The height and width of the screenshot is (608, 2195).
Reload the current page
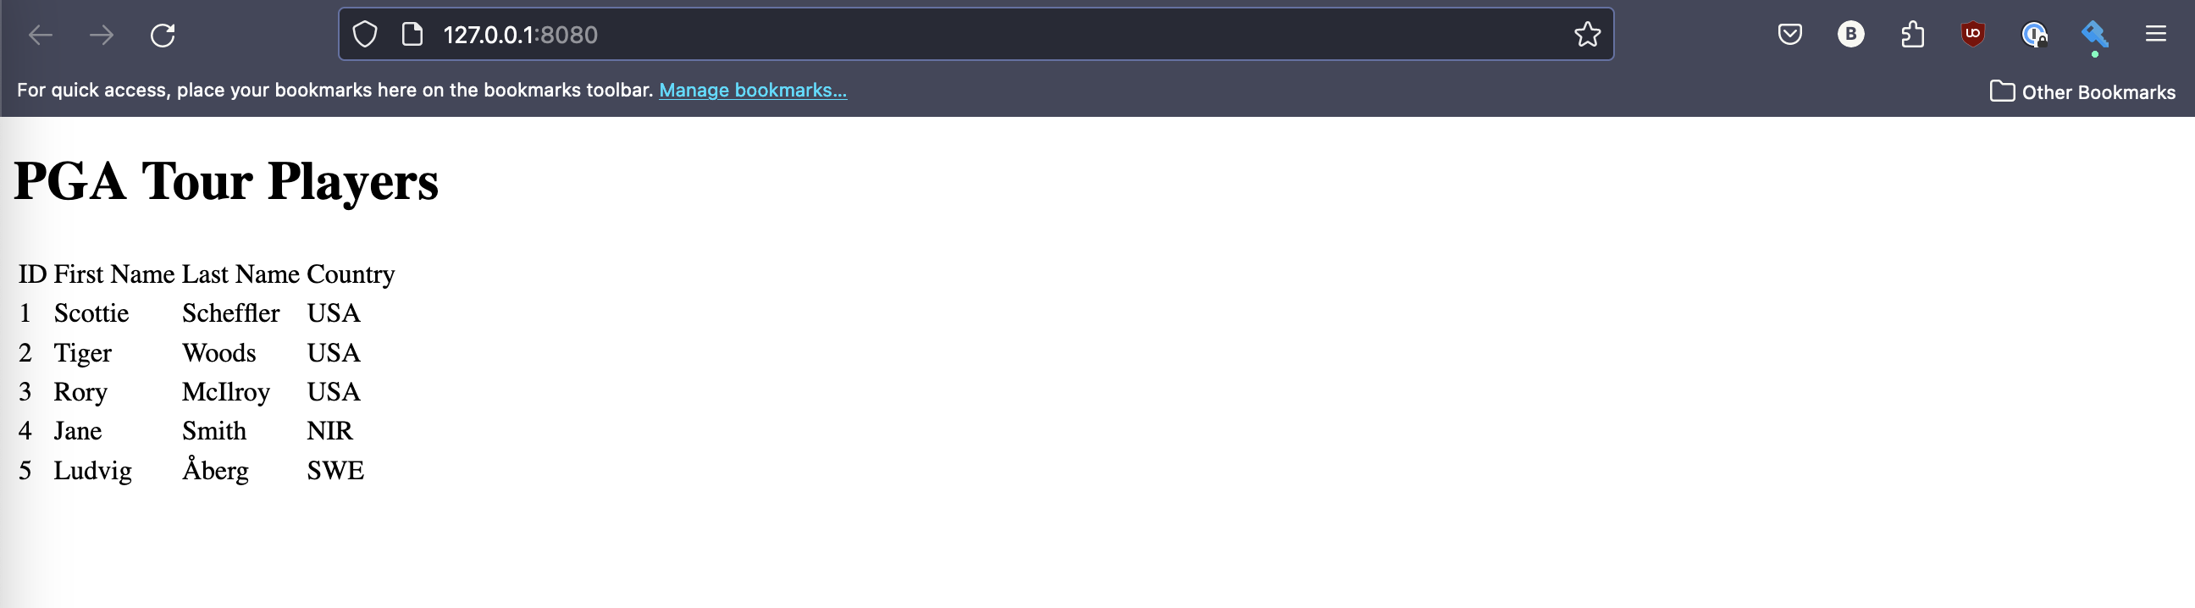163,35
